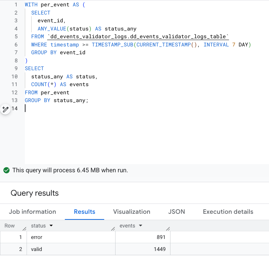Click the Query results heading
Viewport: 269px width, 268px height.
[35, 193]
